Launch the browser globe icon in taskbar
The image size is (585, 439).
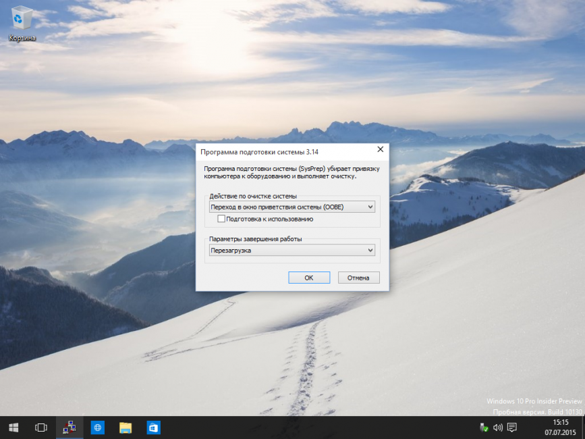(x=97, y=428)
